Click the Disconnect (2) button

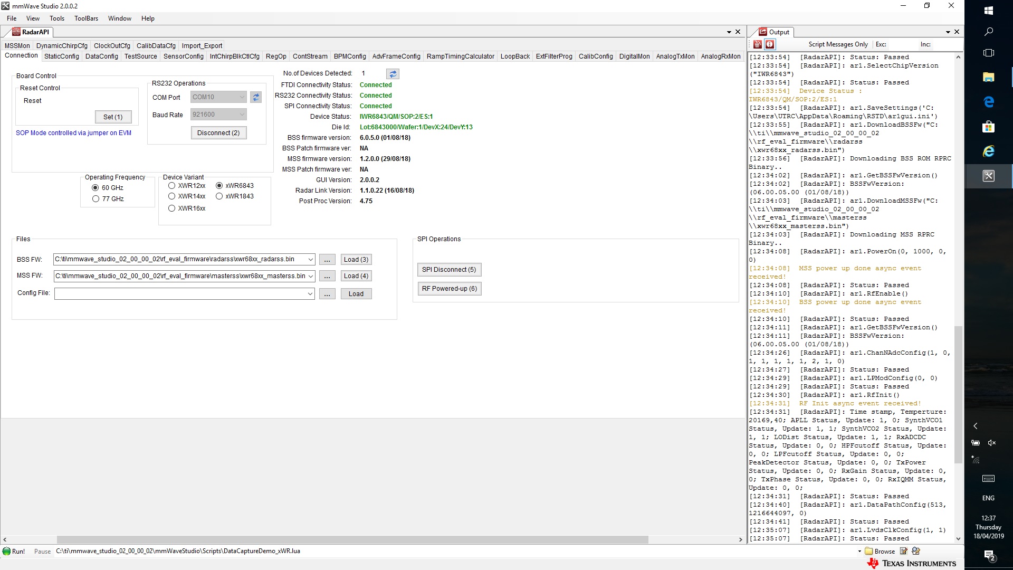pyautogui.click(x=218, y=133)
